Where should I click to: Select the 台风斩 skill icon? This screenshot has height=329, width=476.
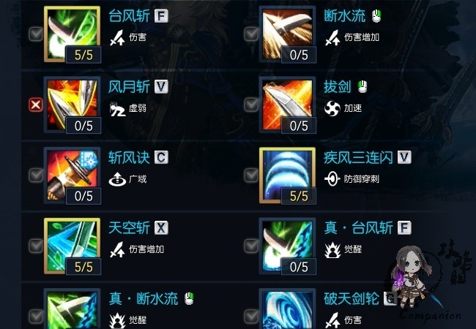coord(72,34)
